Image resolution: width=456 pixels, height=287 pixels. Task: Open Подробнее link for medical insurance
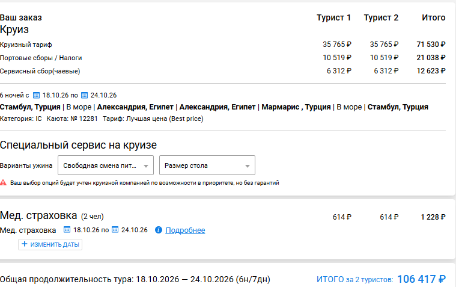coord(185,230)
